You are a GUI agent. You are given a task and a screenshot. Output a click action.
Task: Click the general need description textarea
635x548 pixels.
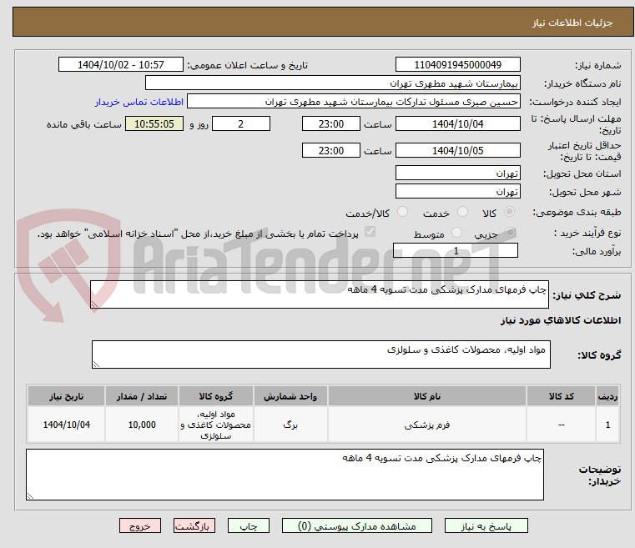(320, 294)
